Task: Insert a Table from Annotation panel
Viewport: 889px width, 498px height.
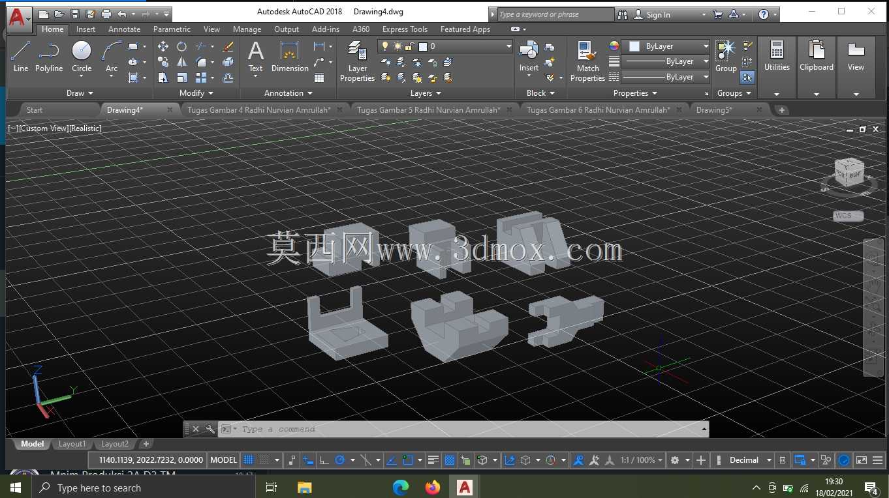Action: point(319,78)
